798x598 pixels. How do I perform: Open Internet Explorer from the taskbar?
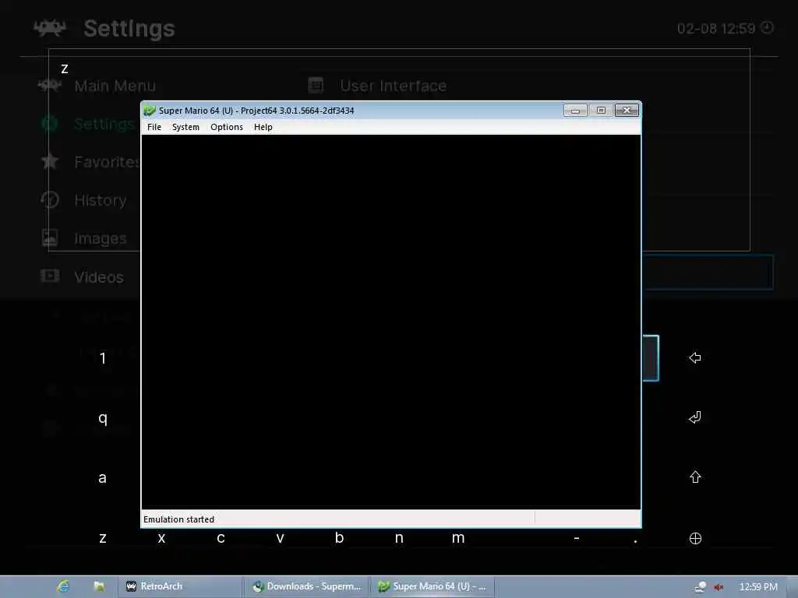[x=63, y=586]
